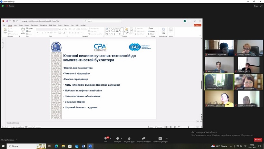Screen dimensions: 264x149
Task: Click the orange Share button in PowerPoint
Action: [x=198, y=25]
